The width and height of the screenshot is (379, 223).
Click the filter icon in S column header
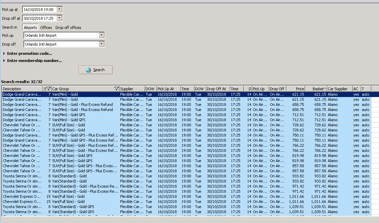point(48,89)
